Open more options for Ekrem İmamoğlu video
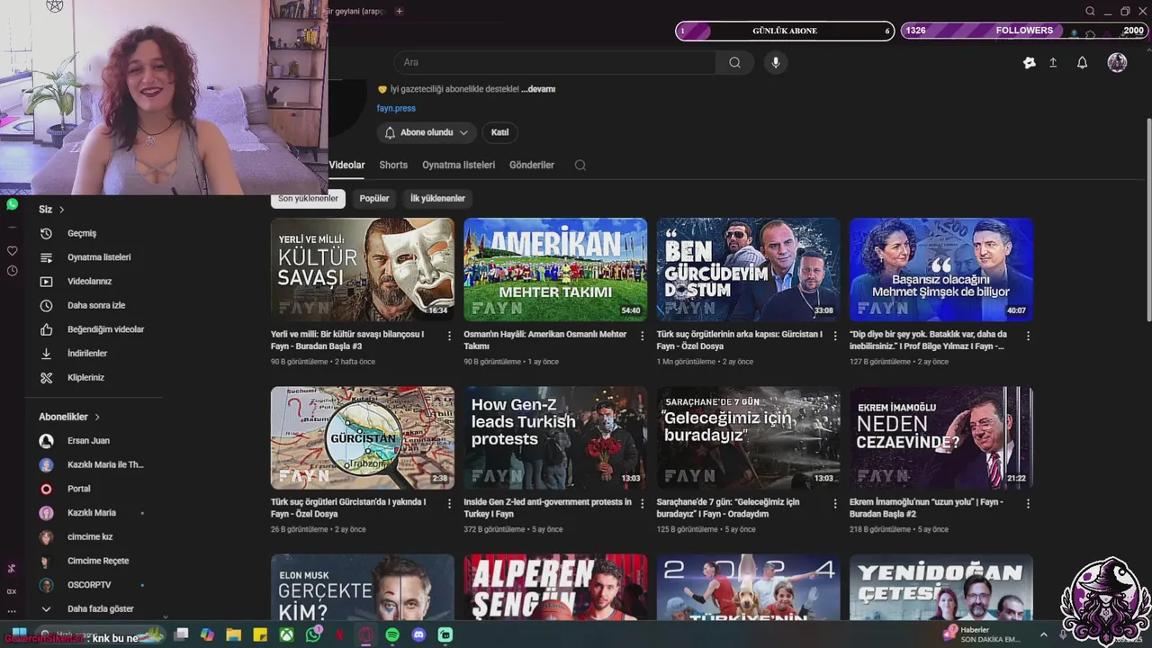The width and height of the screenshot is (1152, 648). 1028,504
